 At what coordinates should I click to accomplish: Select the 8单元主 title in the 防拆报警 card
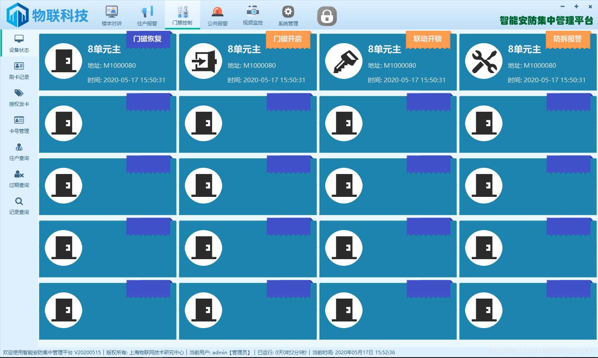click(x=524, y=49)
